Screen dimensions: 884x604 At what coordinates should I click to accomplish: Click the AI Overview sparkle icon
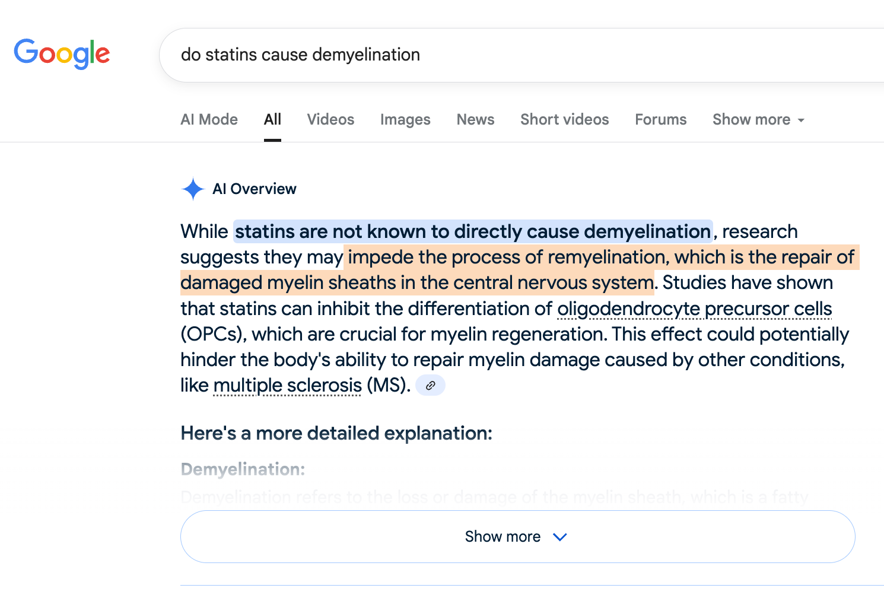[x=193, y=189]
